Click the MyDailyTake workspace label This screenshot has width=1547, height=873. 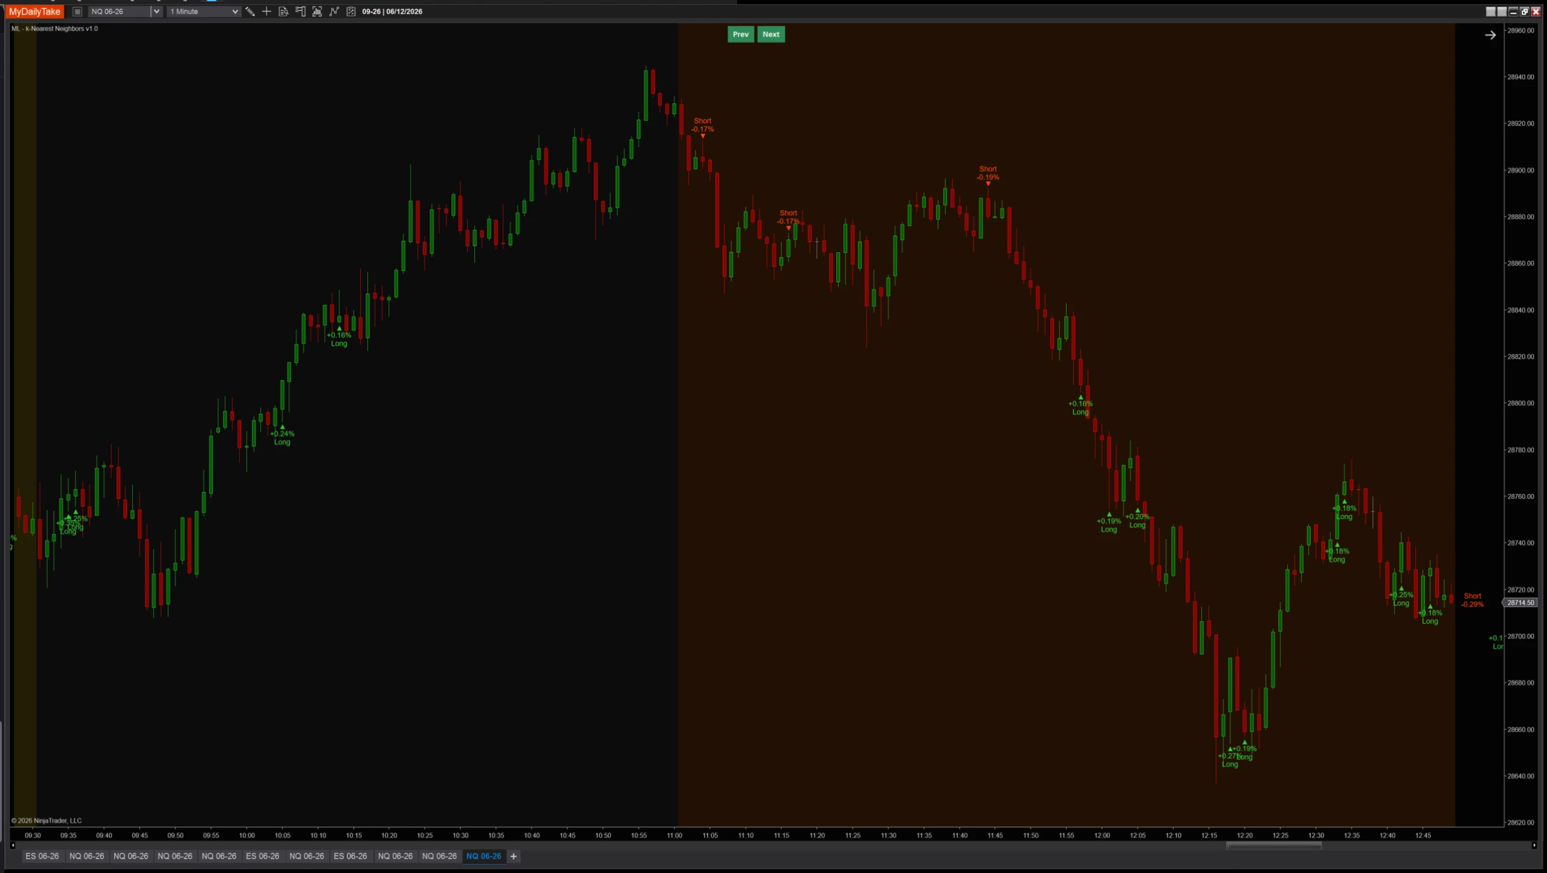click(x=35, y=11)
